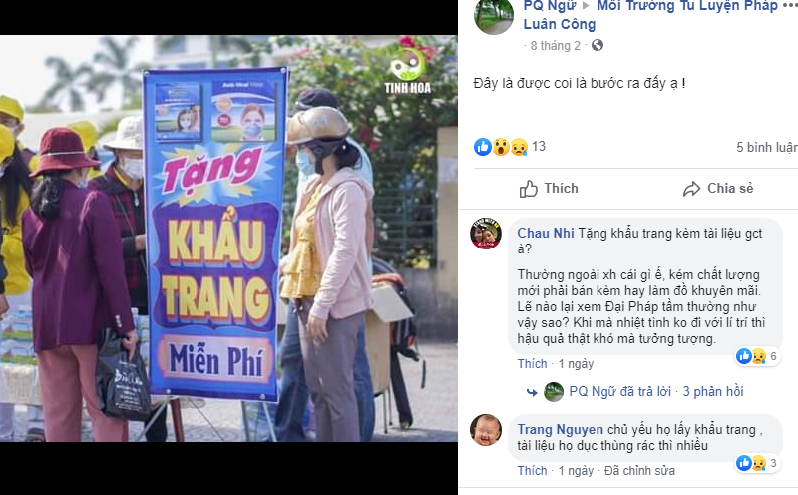This screenshot has width=798, height=495.
Task: Expand the 5 bình luận comments count
Action: click(767, 147)
